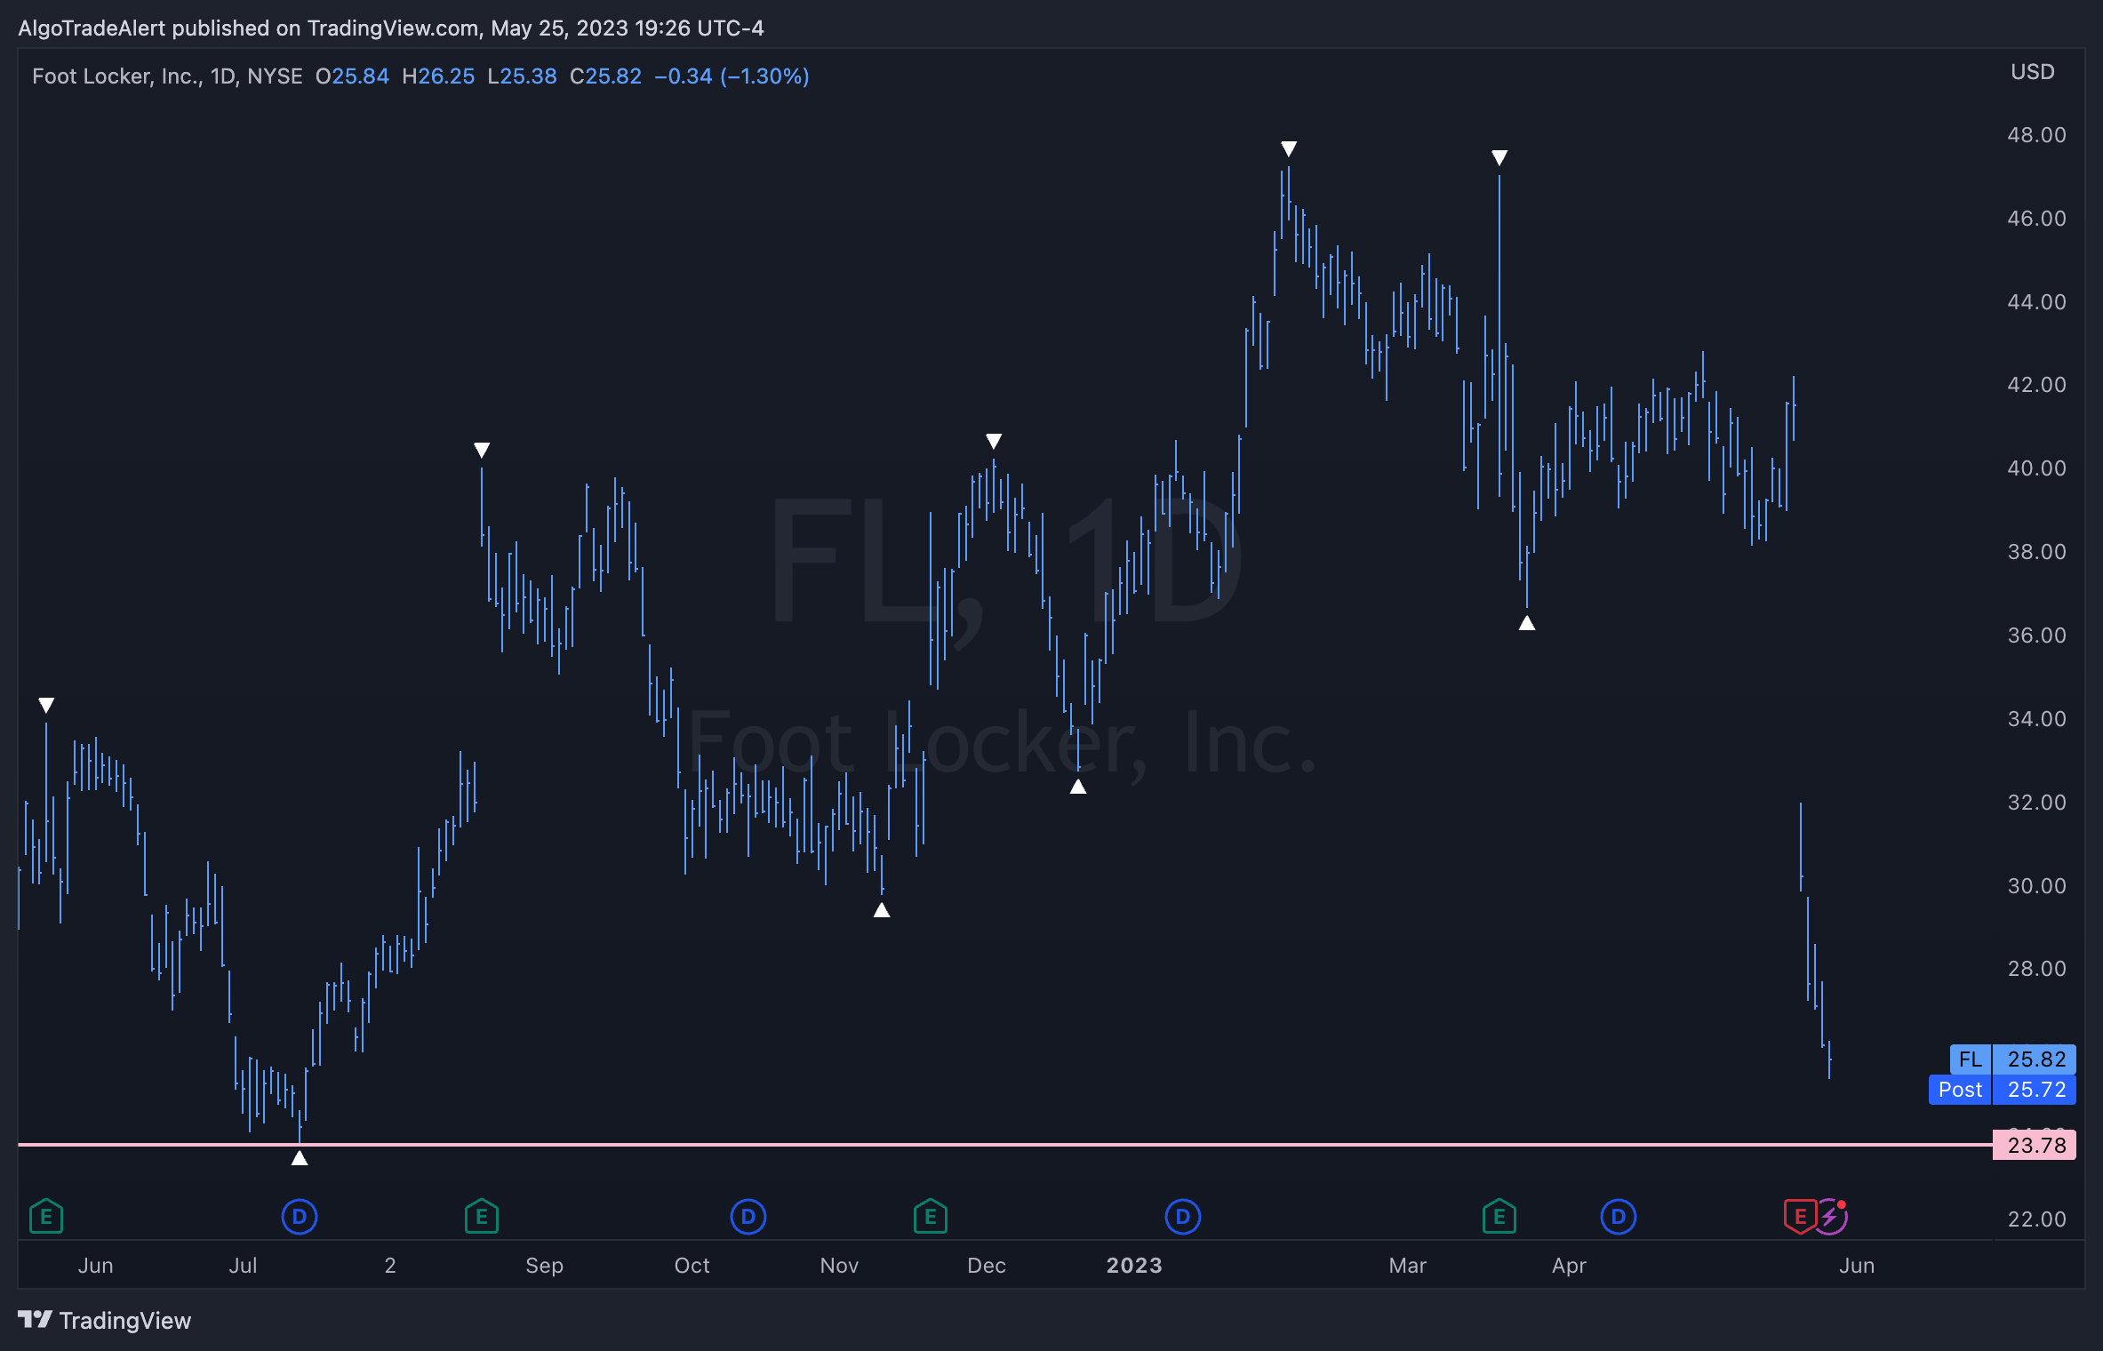This screenshot has width=2103, height=1351.
Task: Click the Apr label on time axis
Action: 1569,1266
